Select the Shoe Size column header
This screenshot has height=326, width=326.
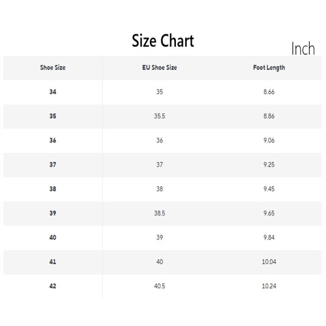point(53,68)
